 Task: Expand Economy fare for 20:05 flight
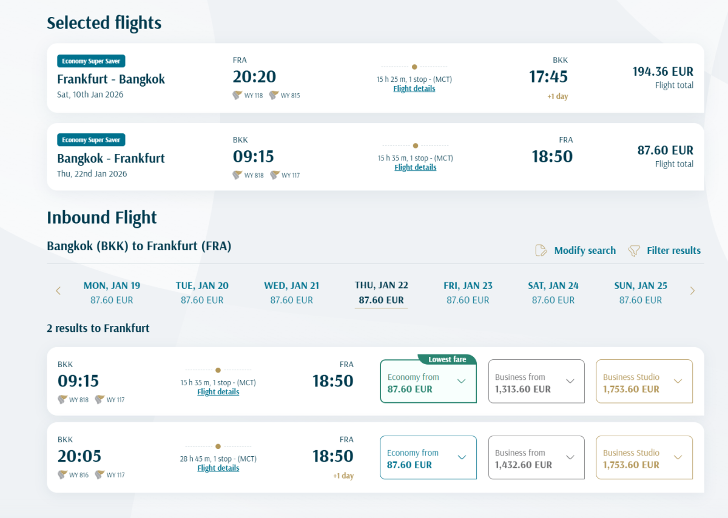461,458
